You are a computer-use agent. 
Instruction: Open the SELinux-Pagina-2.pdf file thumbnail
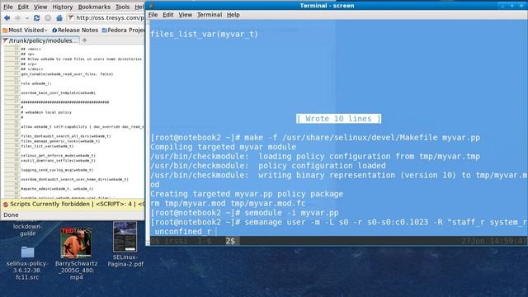[x=125, y=237]
